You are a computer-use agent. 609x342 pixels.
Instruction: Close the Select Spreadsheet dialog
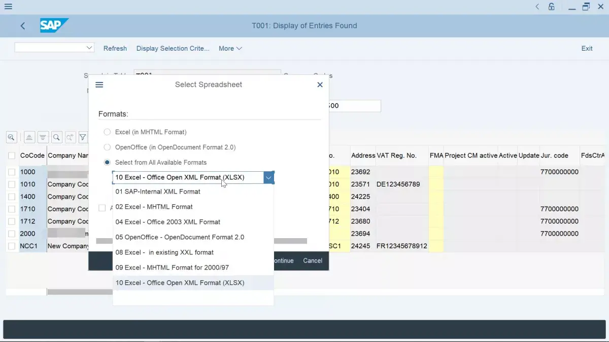coord(320,85)
